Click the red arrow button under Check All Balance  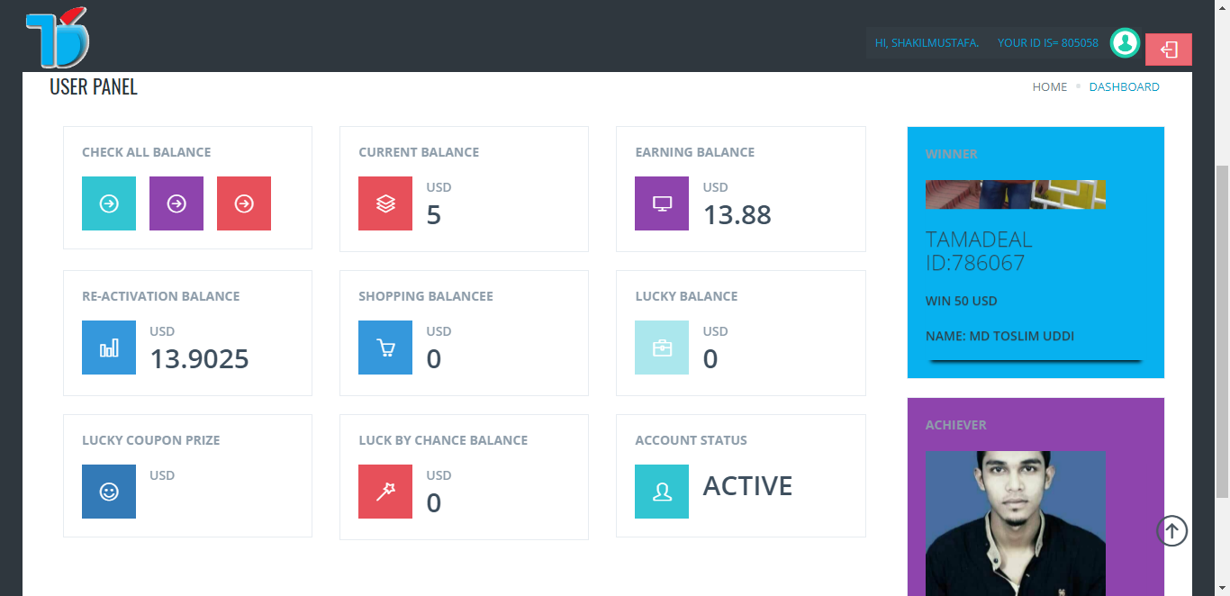click(x=244, y=203)
